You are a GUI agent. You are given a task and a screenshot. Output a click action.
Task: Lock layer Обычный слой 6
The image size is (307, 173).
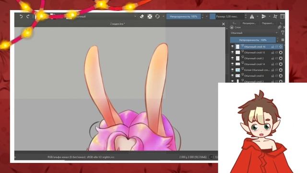click(x=272, y=76)
